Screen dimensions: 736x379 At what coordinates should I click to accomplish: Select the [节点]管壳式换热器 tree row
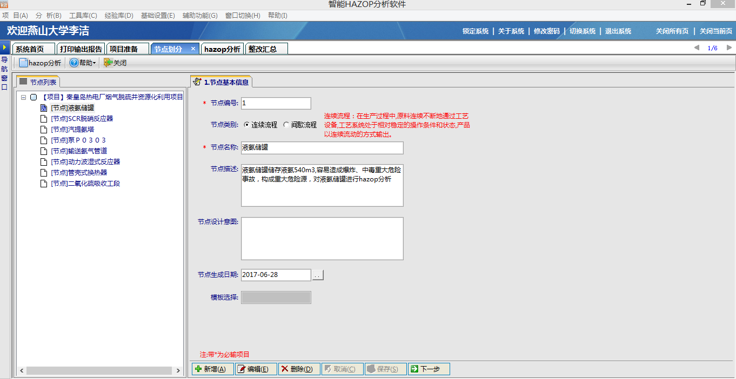pos(79,173)
